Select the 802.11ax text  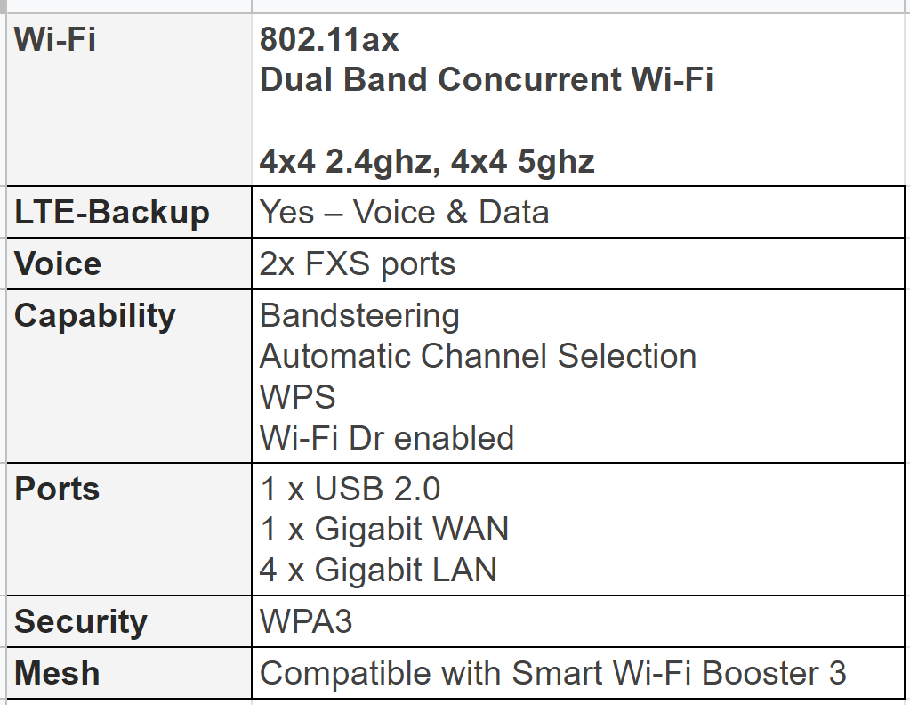329,39
